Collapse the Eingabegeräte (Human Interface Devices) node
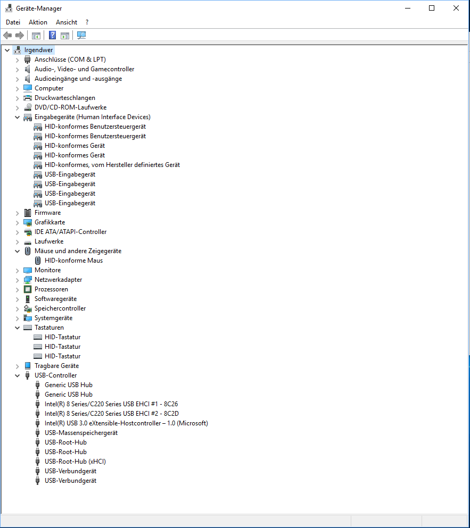470x528 pixels. pyautogui.click(x=17, y=117)
